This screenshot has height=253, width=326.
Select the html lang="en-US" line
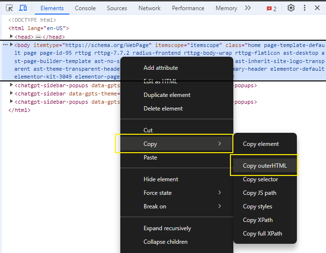[39, 28]
